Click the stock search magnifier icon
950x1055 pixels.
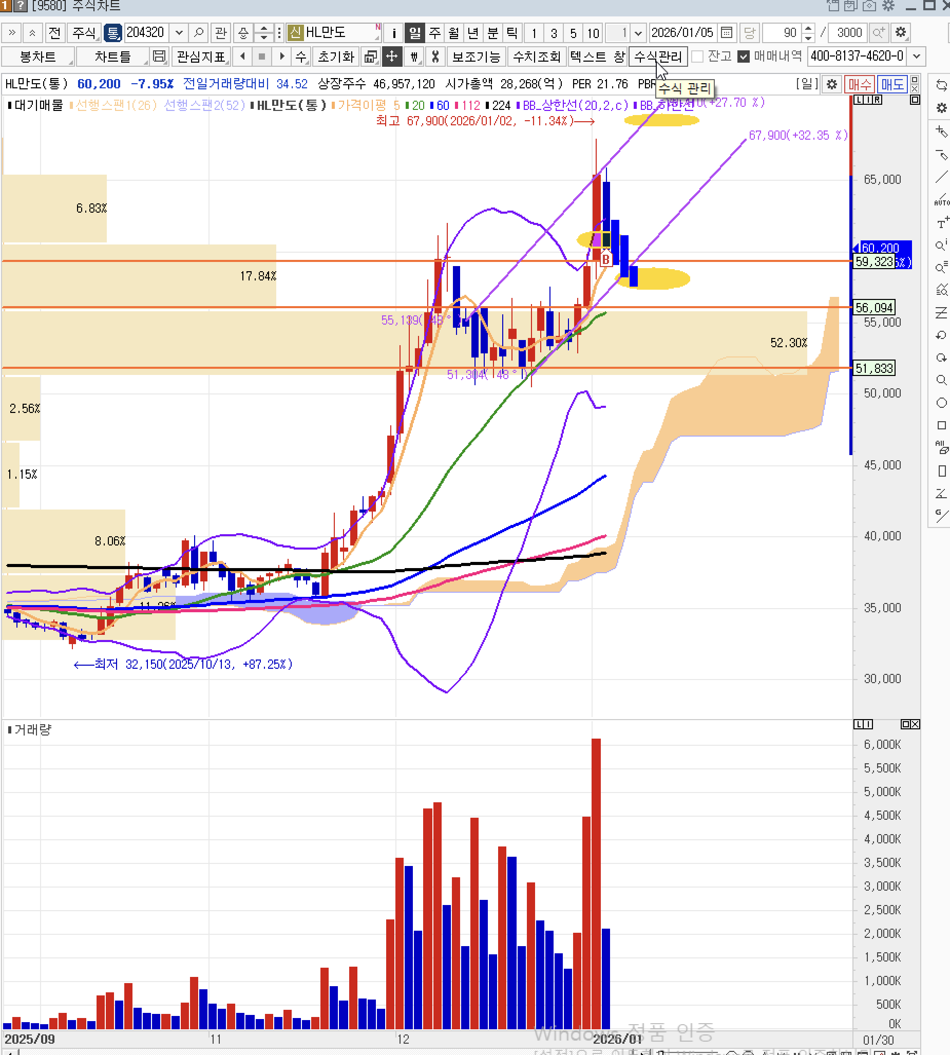click(198, 33)
